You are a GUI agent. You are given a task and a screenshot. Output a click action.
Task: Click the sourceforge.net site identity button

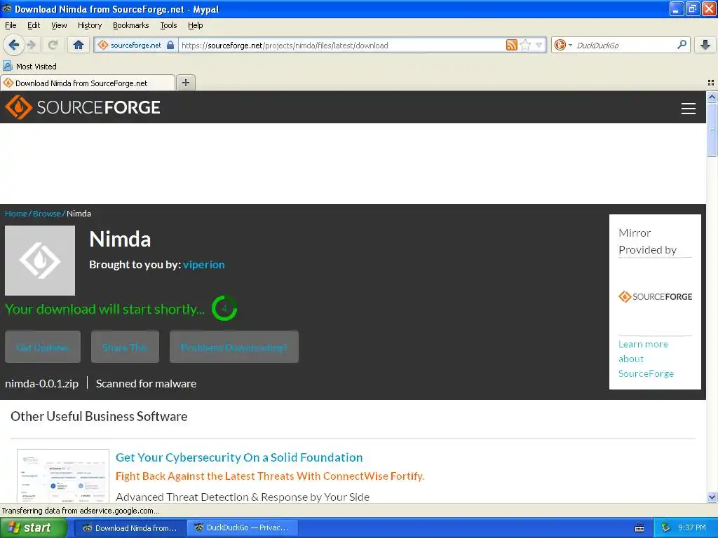[x=136, y=45]
